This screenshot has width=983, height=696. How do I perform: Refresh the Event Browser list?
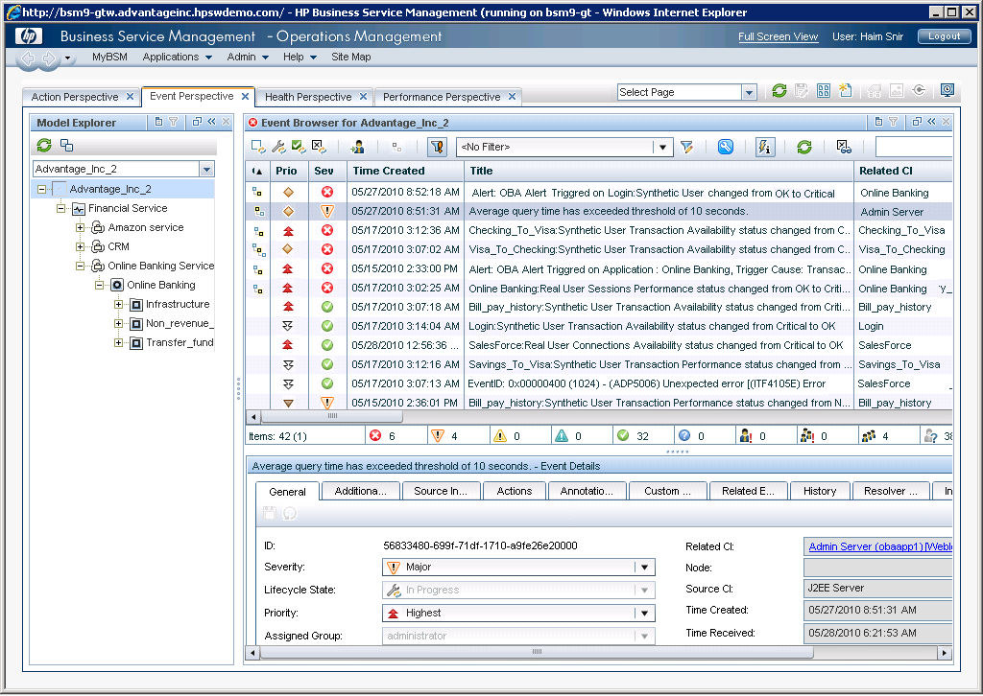click(x=804, y=147)
